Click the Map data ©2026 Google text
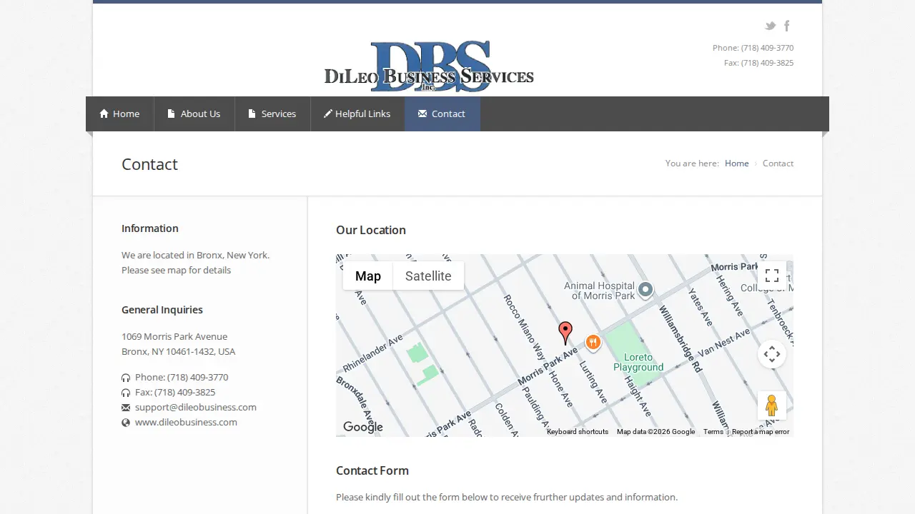The image size is (915, 514). pyautogui.click(x=656, y=432)
